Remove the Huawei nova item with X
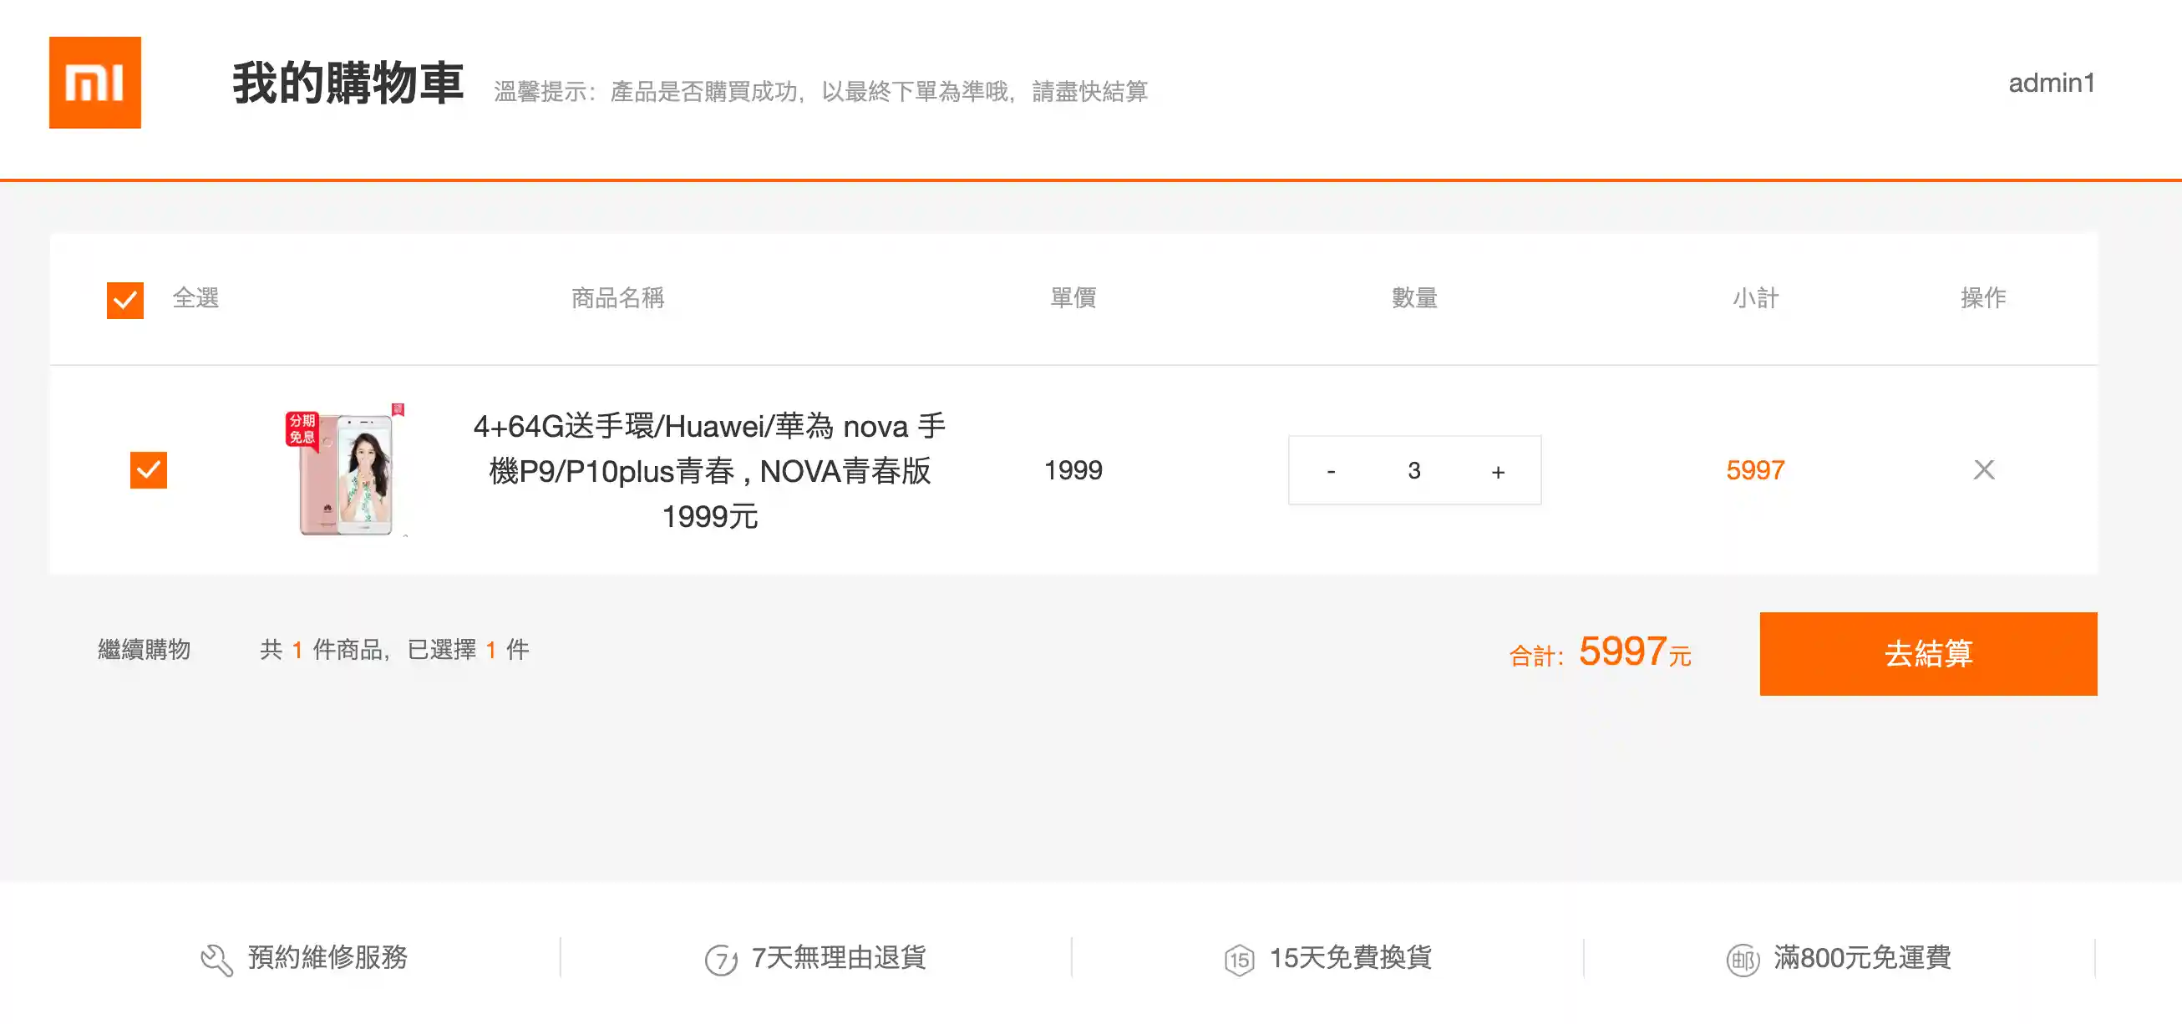The height and width of the screenshot is (1024, 2182). click(1984, 469)
